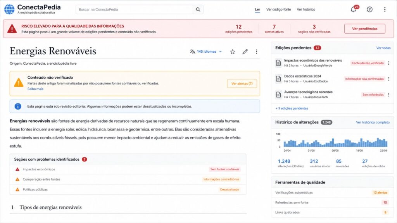Open options menu for Avanços tecnológicos recentes edit
The image size is (397, 223).
[x=388, y=94]
